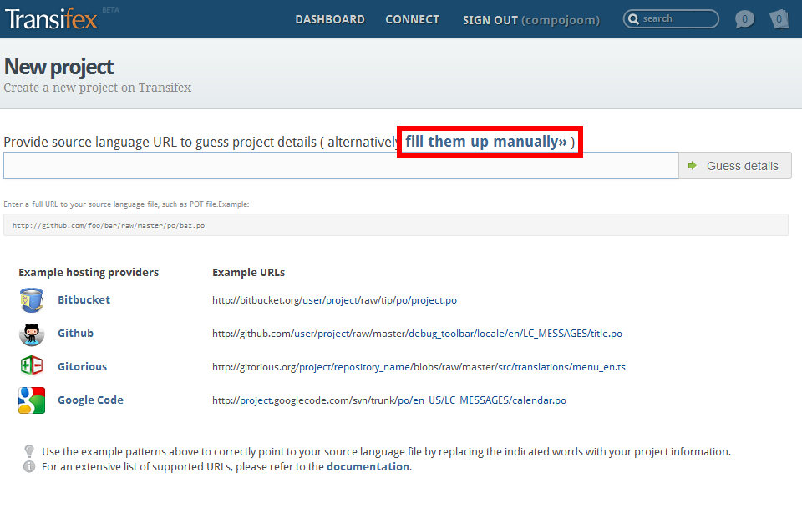Open the documentation link
This screenshot has width=802, height=528.
[x=368, y=467]
